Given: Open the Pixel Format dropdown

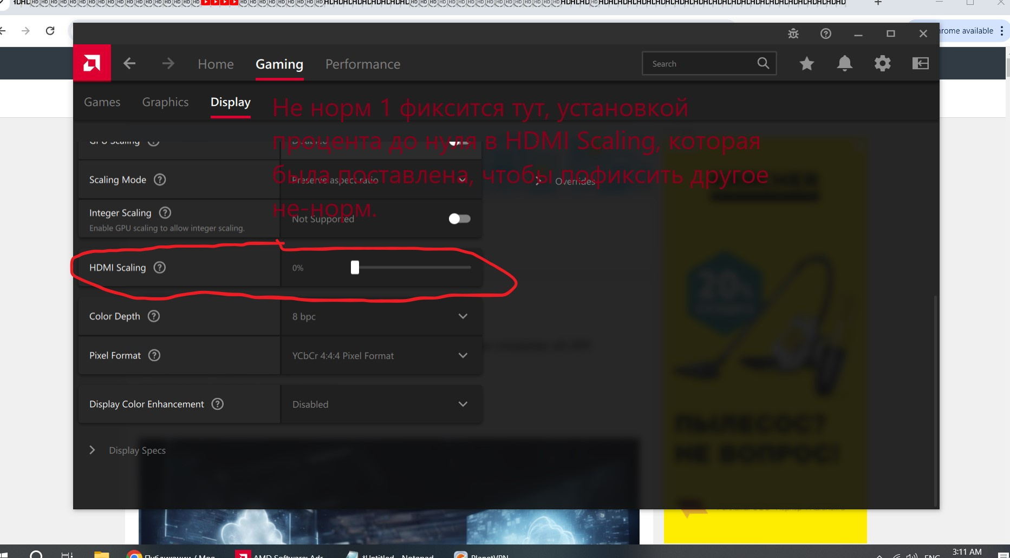Looking at the screenshot, I should pos(381,355).
